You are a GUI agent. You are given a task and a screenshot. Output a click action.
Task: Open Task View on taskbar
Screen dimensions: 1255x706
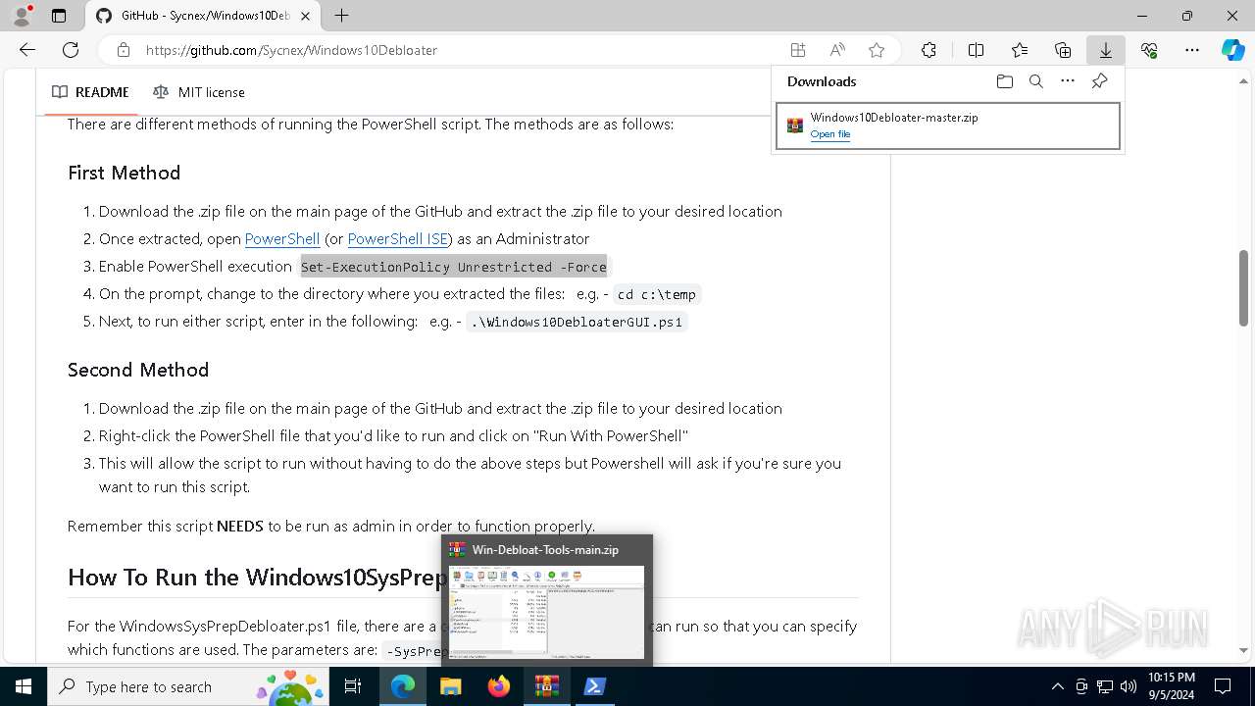[x=353, y=686]
